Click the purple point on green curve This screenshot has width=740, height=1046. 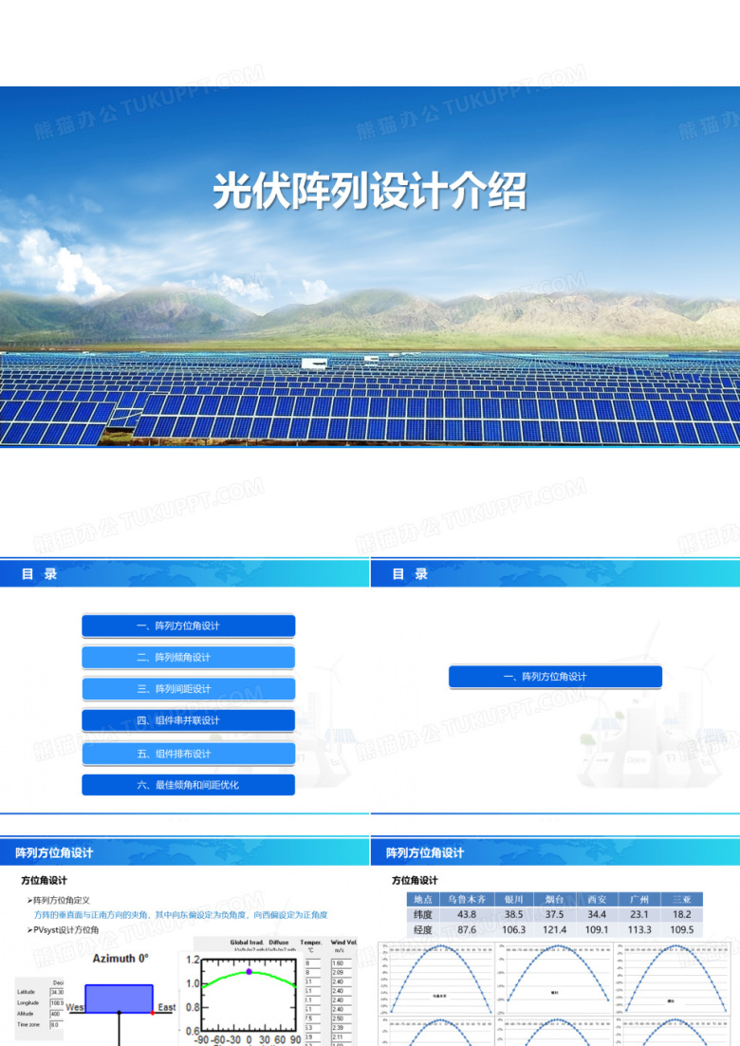pos(250,972)
